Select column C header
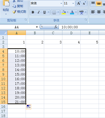This screenshot has height=118, width=105. pyautogui.click(x=53, y=33)
